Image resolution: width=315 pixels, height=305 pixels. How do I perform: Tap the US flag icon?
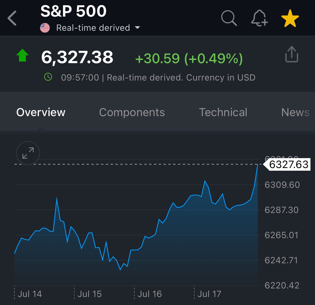click(45, 28)
